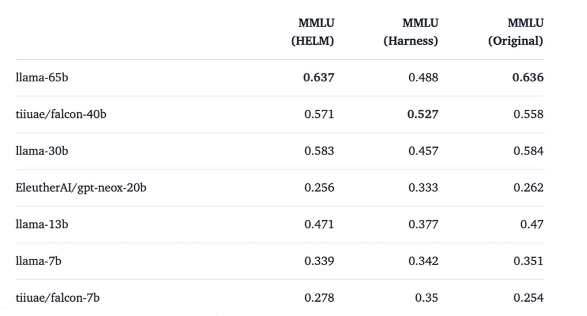
Task: Select the llama-30b row label
Action: (42, 151)
